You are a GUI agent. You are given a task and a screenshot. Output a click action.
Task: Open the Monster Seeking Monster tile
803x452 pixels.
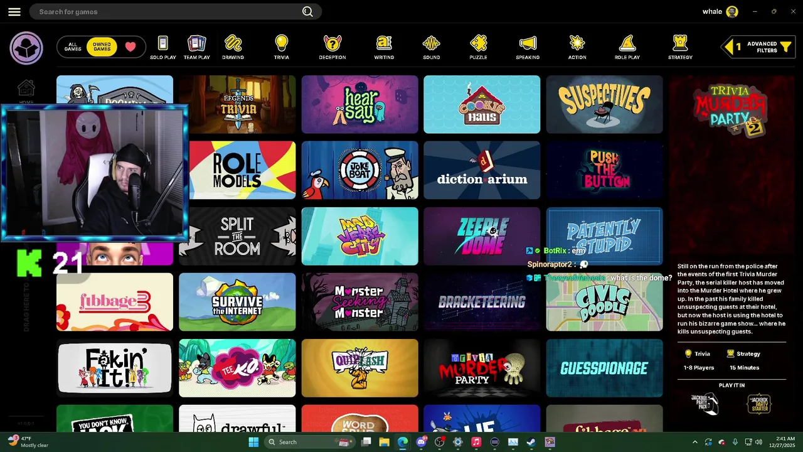pos(359,302)
